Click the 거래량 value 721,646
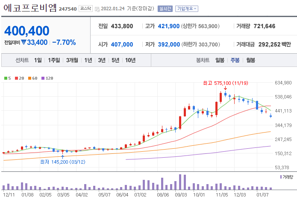Viewport: 297px width, 202px height. pyautogui.click(x=265, y=26)
